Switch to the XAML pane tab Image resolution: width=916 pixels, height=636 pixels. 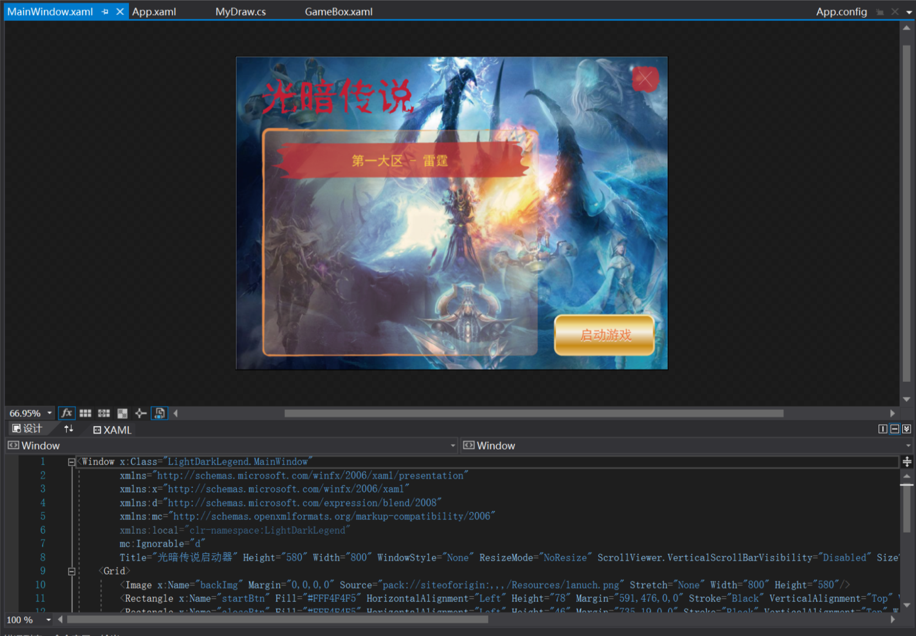click(x=112, y=430)
